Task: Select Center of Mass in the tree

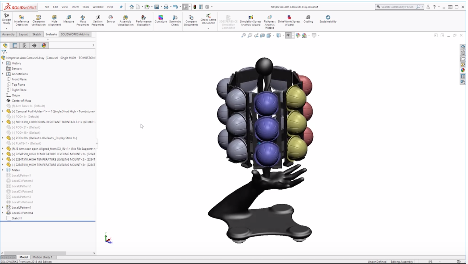Action: (x=21, y=101)
